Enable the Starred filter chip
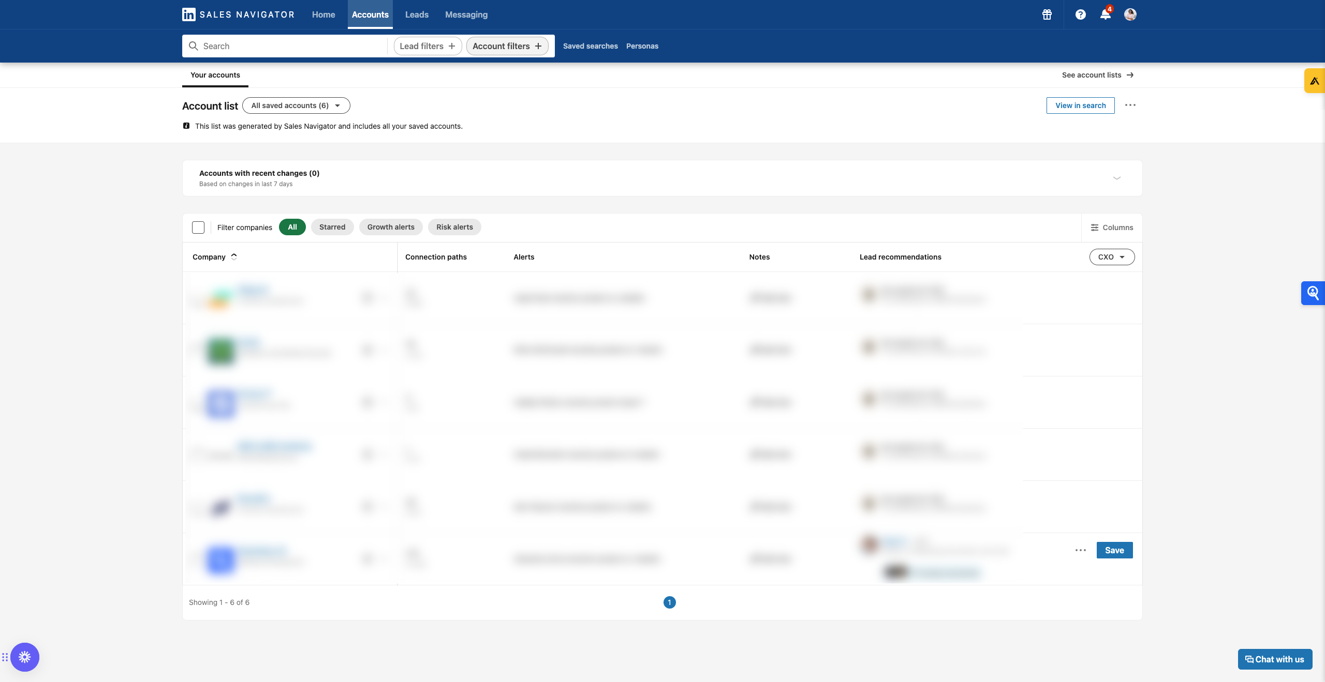Screen dimensions: 1325x682 click(332, 227)
